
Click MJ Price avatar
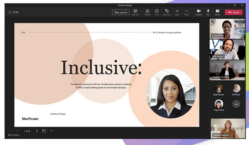click(236, 88)
